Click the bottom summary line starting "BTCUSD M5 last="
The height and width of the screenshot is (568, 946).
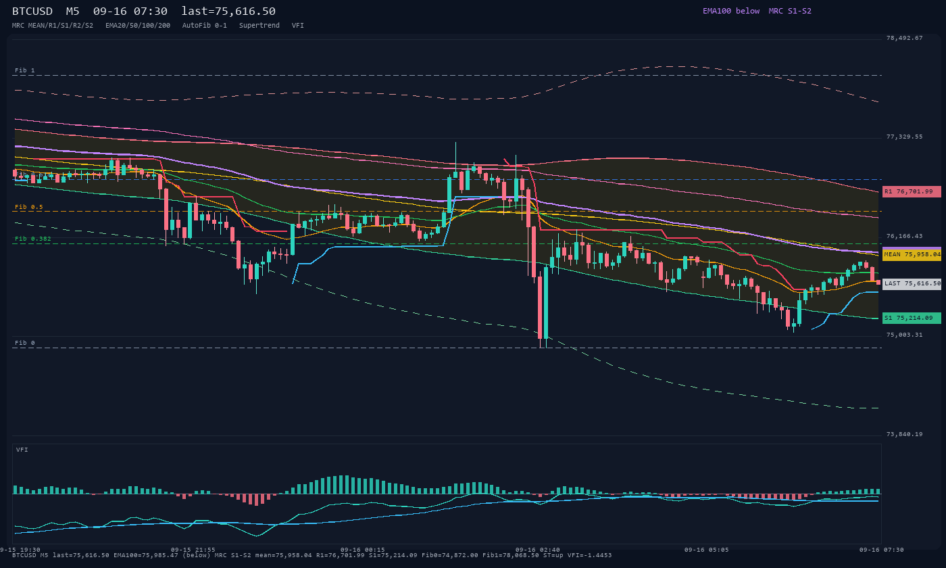pos(312,555)
